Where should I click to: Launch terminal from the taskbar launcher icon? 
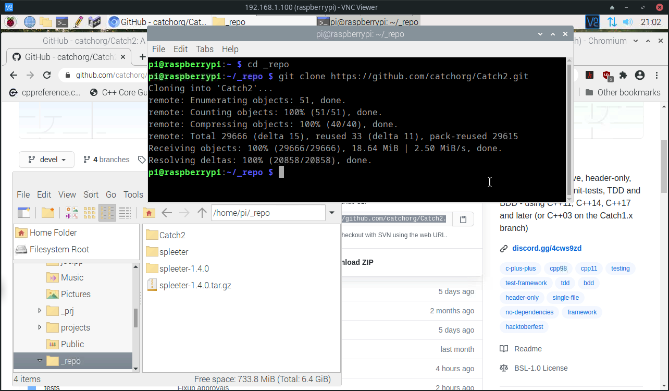coord(62,22)
